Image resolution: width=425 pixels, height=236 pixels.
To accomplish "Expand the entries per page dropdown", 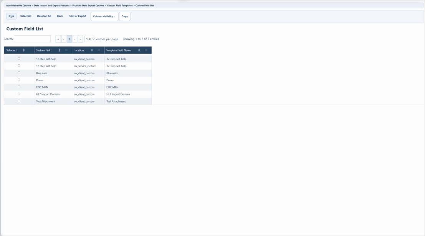I will pos(90,39).
